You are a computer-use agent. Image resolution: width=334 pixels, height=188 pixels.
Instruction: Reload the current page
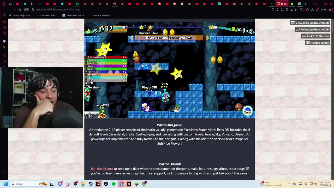coord(20,10)
